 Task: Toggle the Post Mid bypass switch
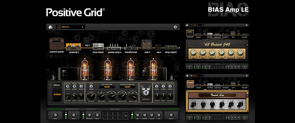click(x=164, y=86)
